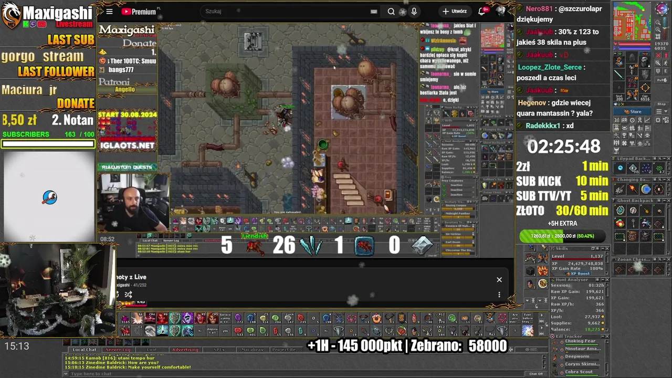Minimize the Hunt Analyser panel

(x=603, y=280)
